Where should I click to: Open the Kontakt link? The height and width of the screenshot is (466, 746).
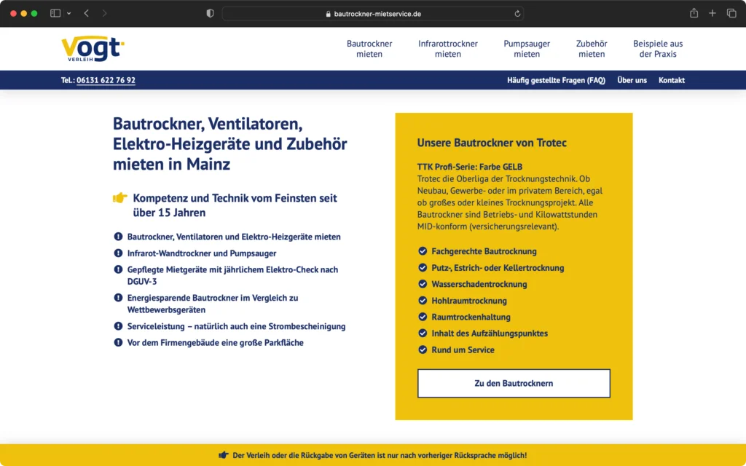tap(671, 80)
